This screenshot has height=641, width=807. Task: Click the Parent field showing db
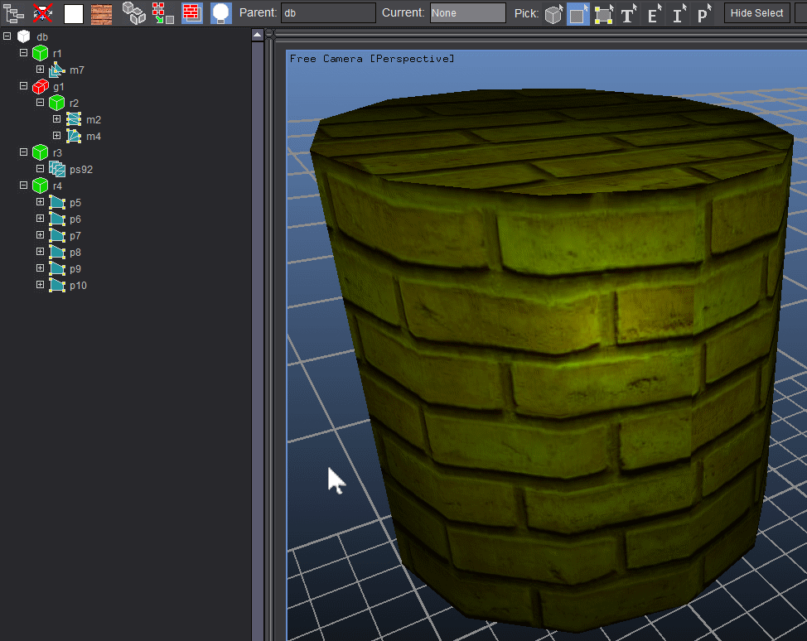point(328,13)
